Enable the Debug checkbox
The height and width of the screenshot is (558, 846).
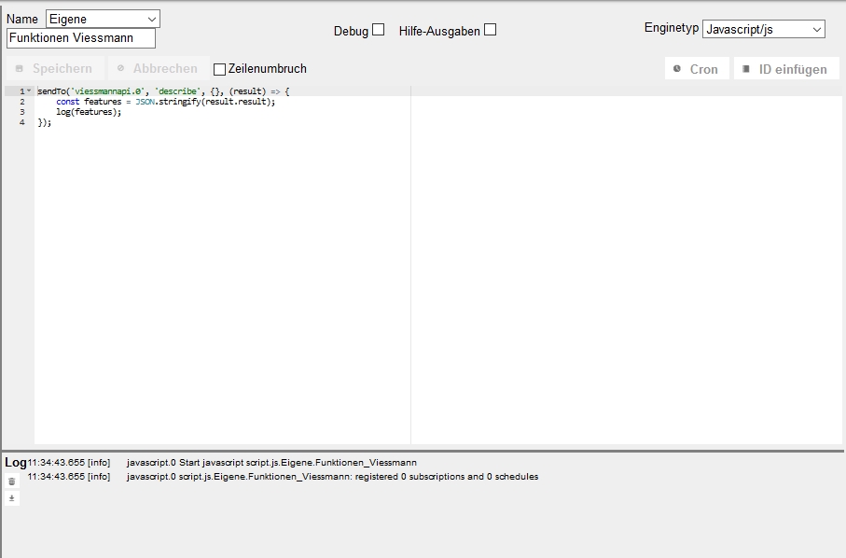click(379, 30)
